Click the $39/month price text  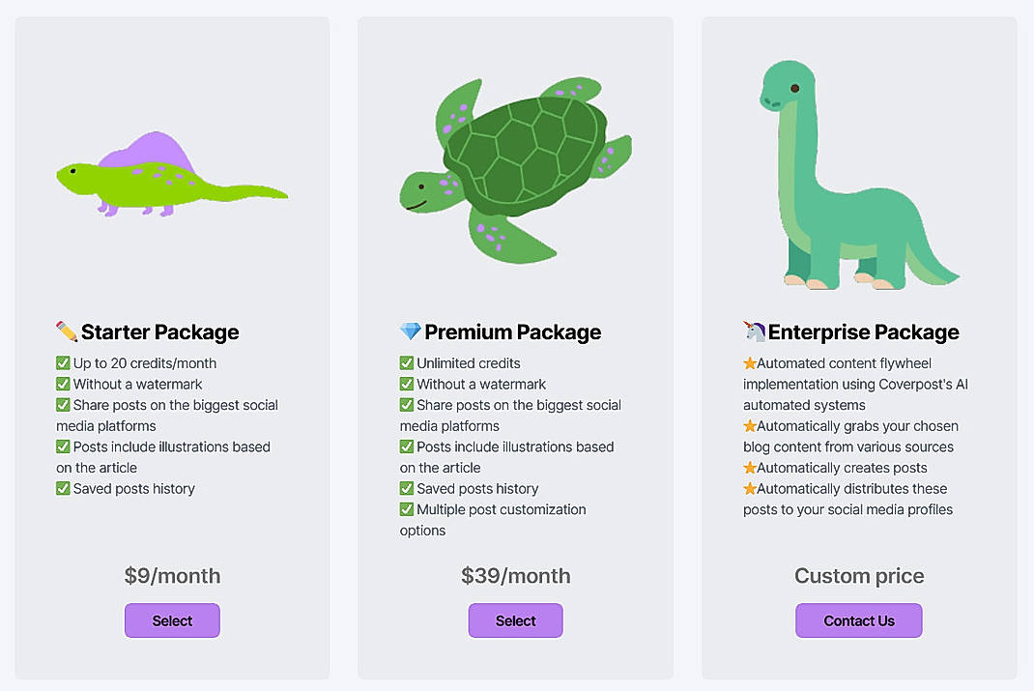coord(515,575)
